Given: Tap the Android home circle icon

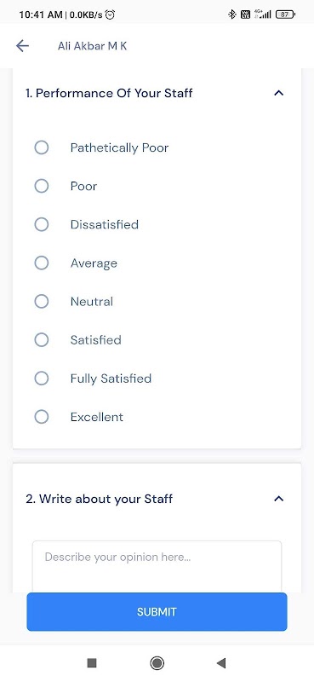Looking at the screenshot, I should click(x=157, y=662).
